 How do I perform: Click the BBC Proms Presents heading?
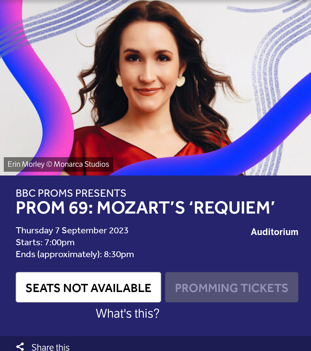tap(71, 193)
